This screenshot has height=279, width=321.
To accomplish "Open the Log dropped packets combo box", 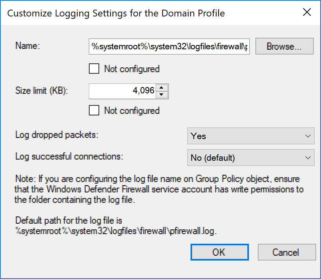I will tap(251, 136).
